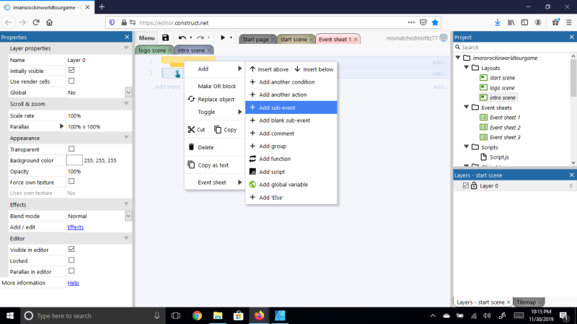
Task: Open the undo history dropdown arrow
Action: (x=190, y=38)
